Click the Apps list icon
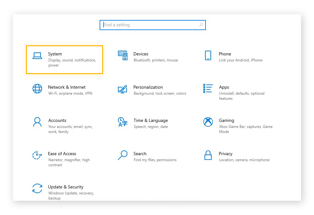This screenshot has width=314, height=215. [x=208, y=89]
